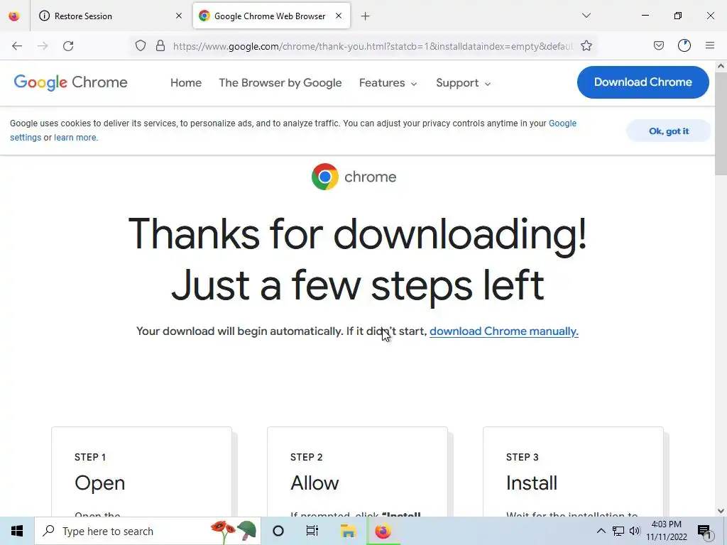Open Cortana from the taskbar circle icon
727x545 pixels.
(278, 531)
